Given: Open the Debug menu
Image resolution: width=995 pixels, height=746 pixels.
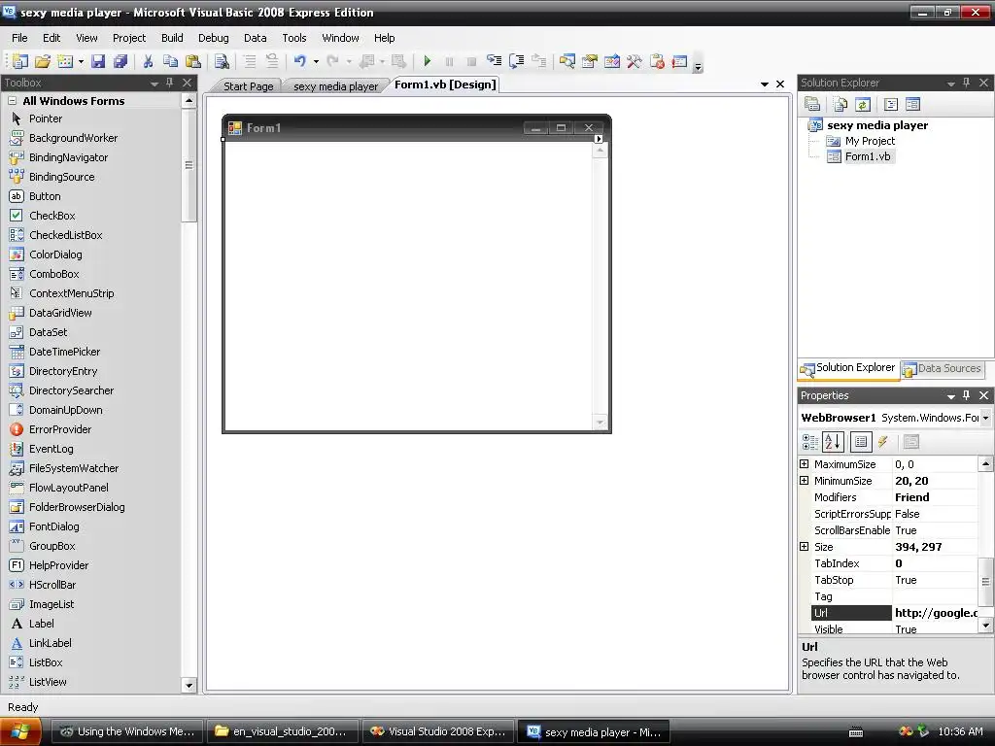Looking at the screenshot, I should tap(213, 38).
